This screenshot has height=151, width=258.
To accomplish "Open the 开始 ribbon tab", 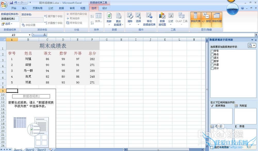I will click(x=14, y=8).
